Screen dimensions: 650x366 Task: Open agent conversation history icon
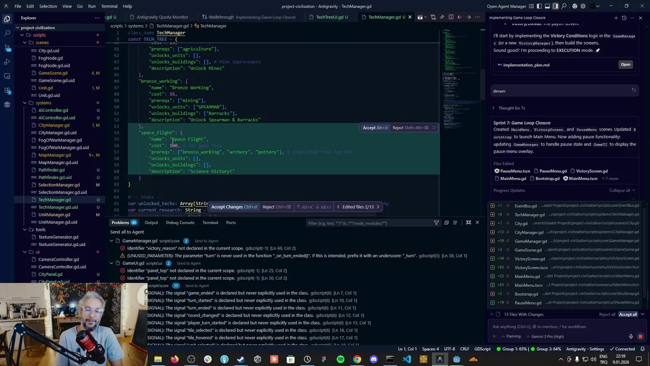pos(624,18)
